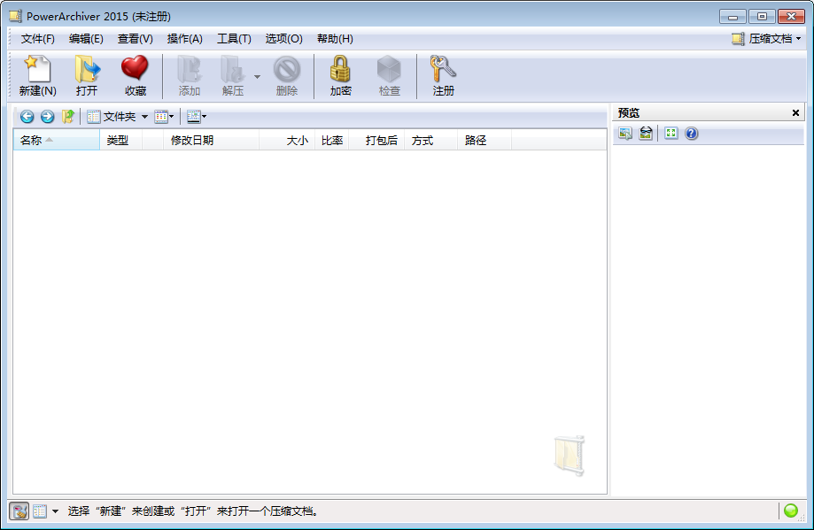Click the first image icon in preview toolbar

[x=625, y=134]
